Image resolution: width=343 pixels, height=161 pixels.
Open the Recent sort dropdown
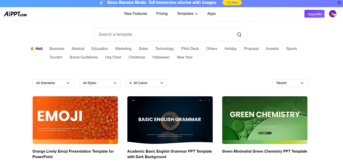(290, 83)
